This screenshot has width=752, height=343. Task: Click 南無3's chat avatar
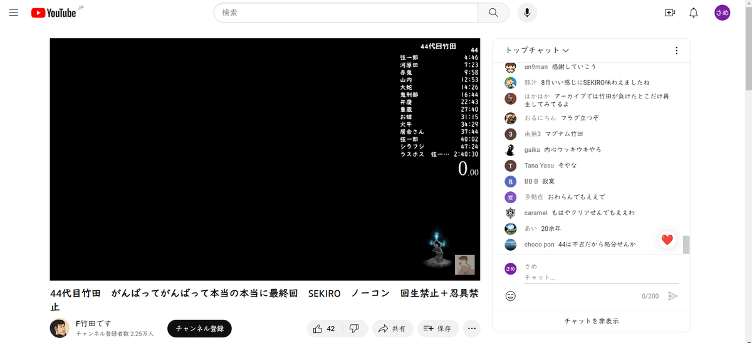point(511,134)
